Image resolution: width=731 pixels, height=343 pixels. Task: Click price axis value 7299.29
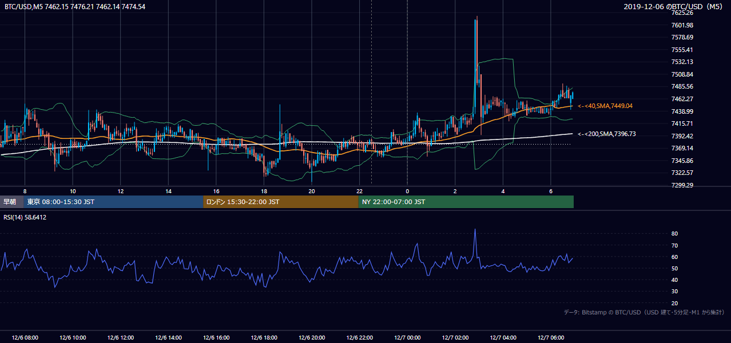coord(682,185)
